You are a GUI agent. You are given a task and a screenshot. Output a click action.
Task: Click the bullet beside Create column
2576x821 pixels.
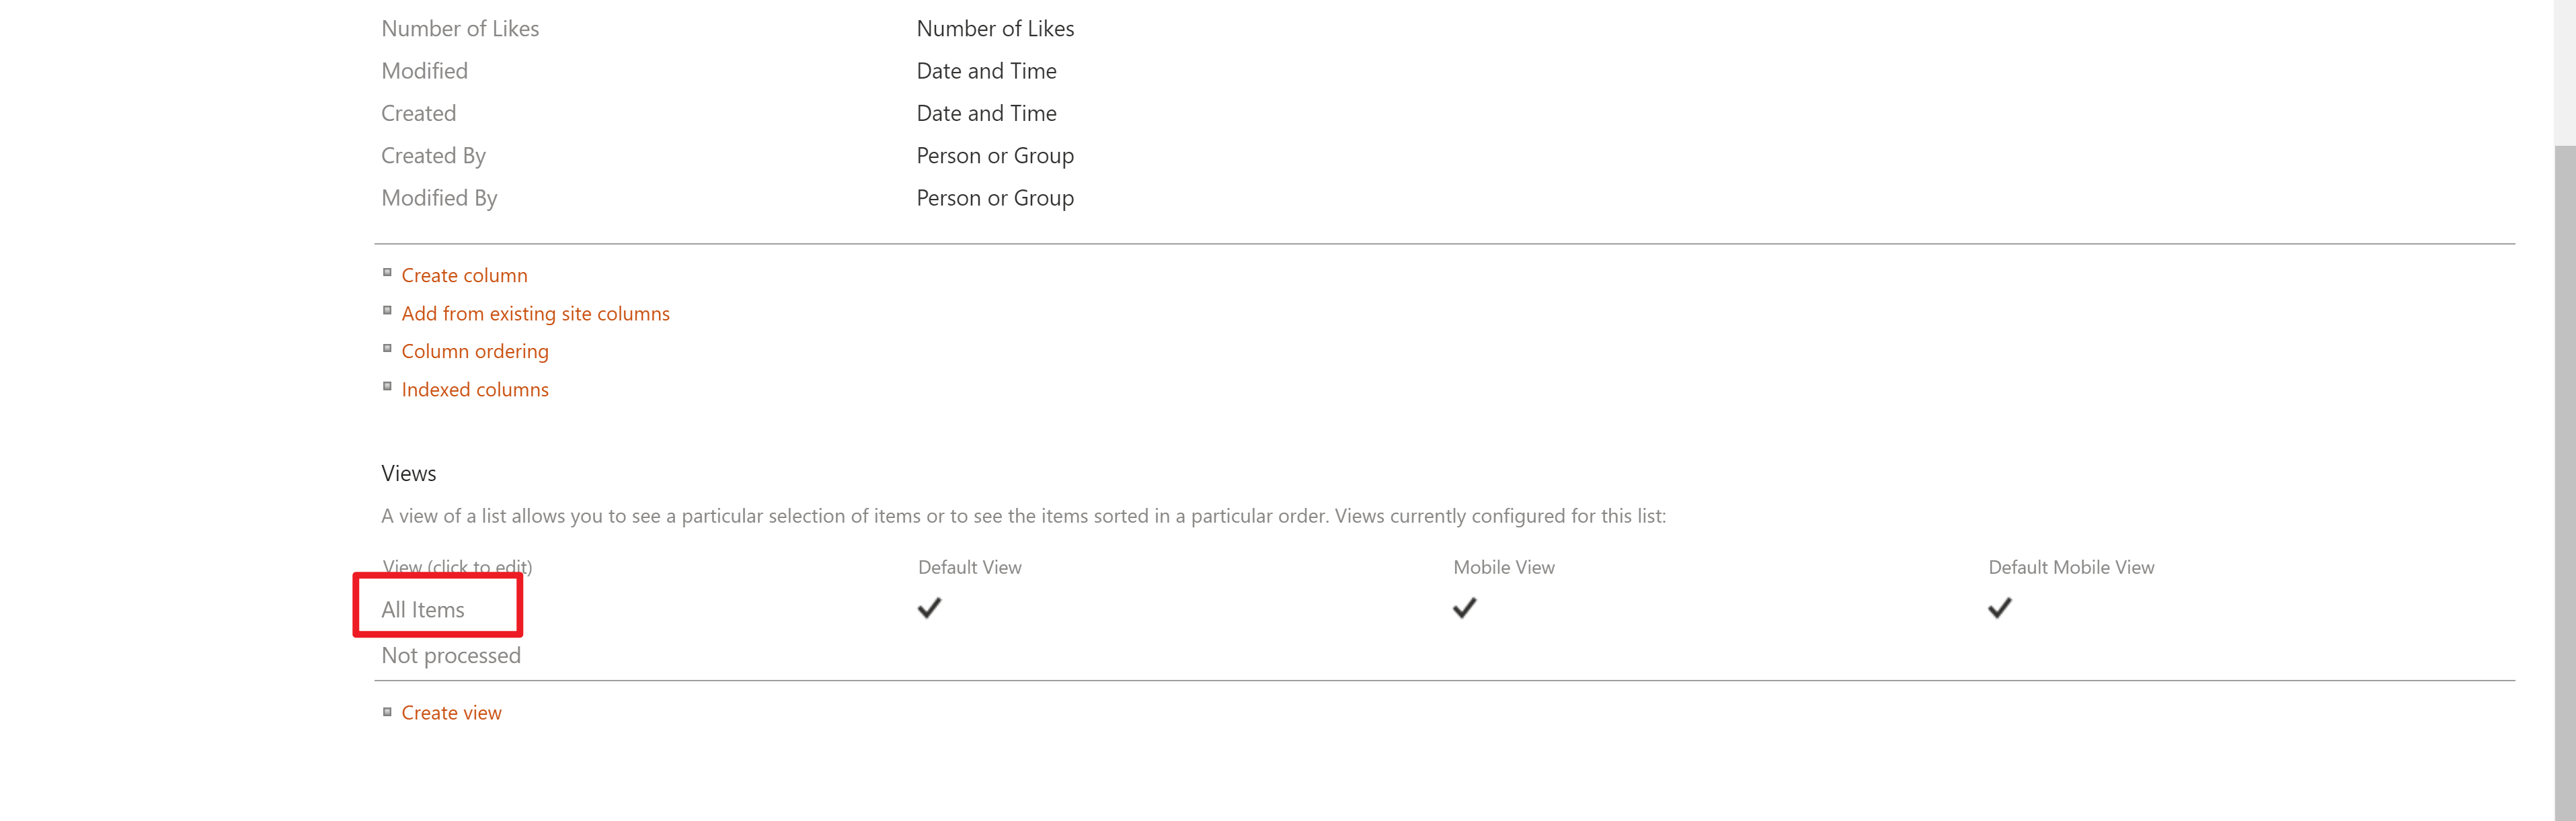click(x=387, y=273)
